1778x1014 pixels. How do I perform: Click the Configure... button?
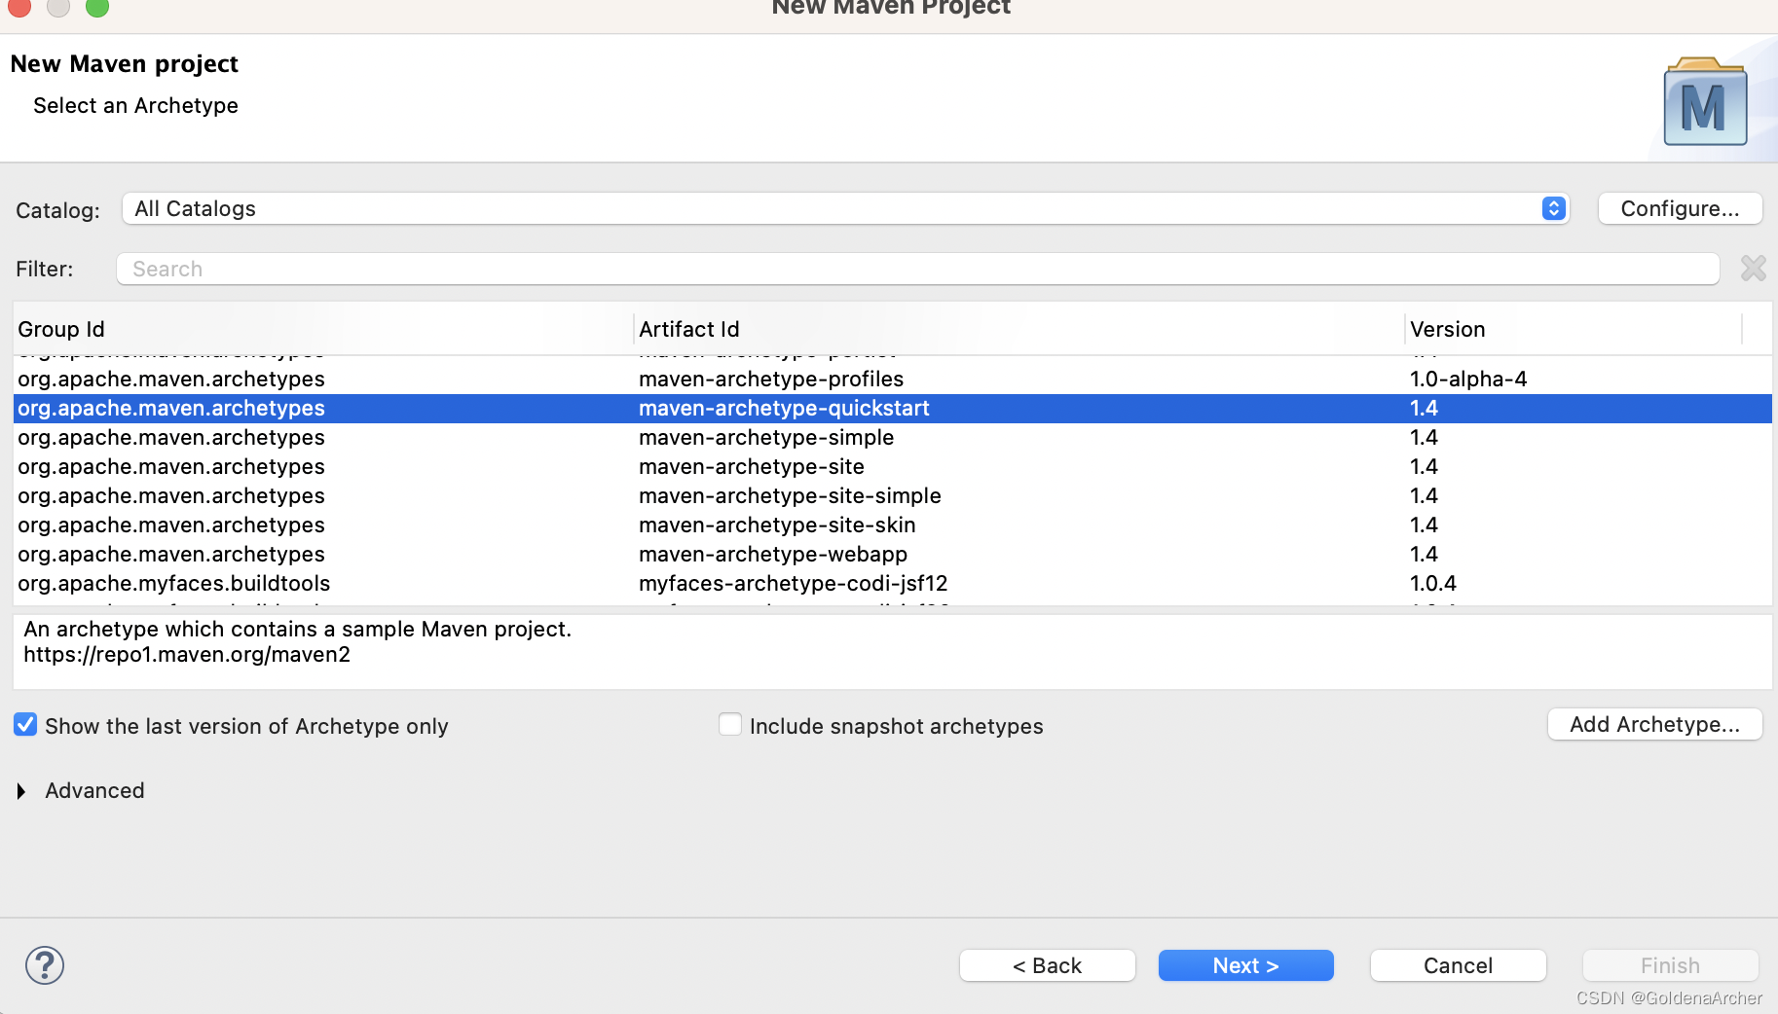click(x=1680, y=208)
